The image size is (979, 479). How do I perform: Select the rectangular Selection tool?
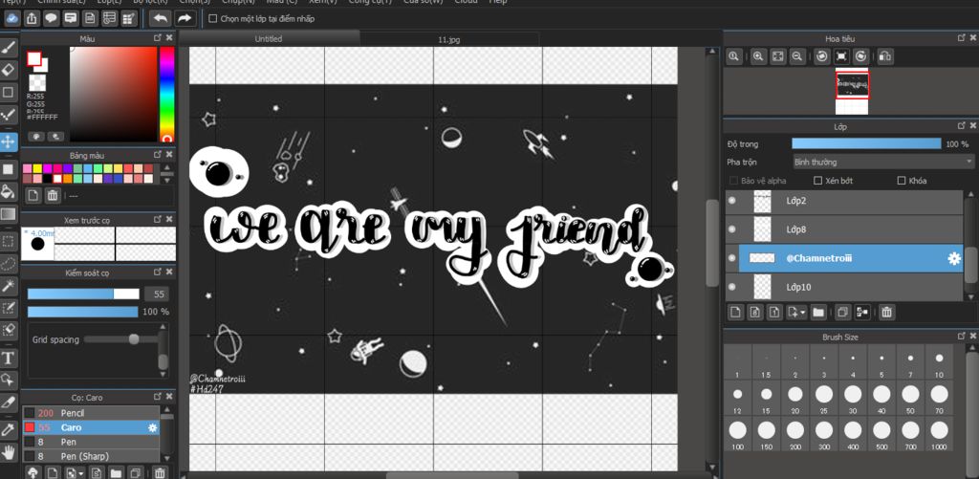pos(8,241)
